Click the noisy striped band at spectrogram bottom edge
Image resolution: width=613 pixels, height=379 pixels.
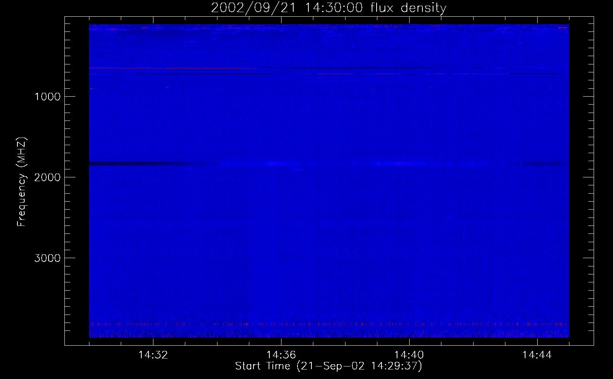(x=329, y=334)
